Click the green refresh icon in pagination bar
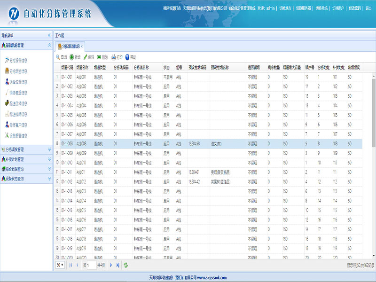 coord(126,265)
